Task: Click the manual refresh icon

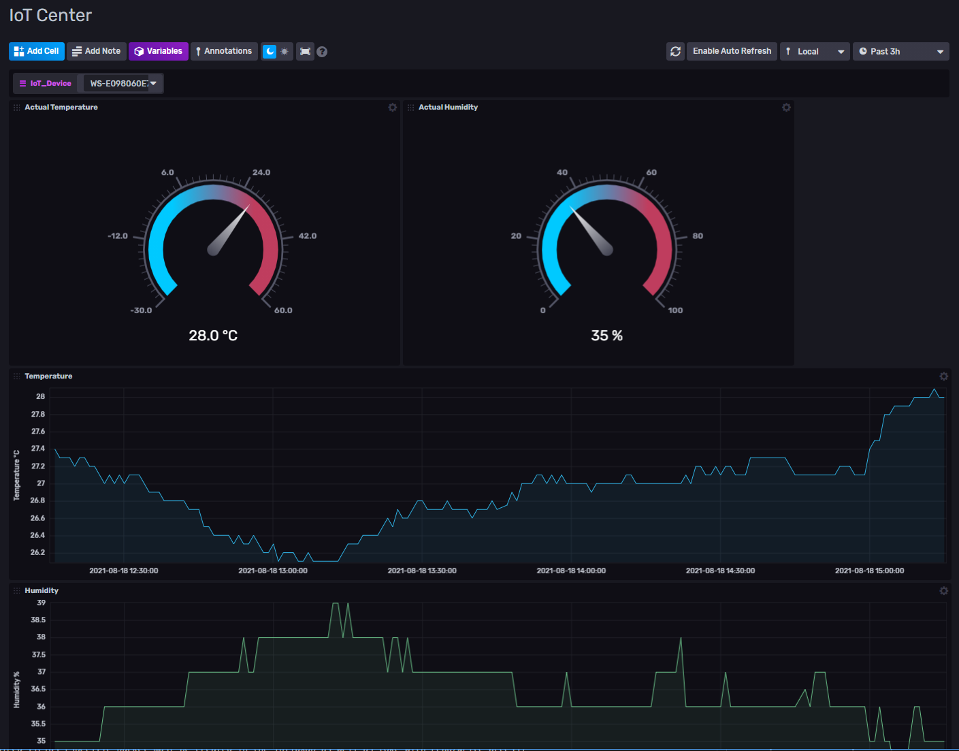Action: click(675, 51)
